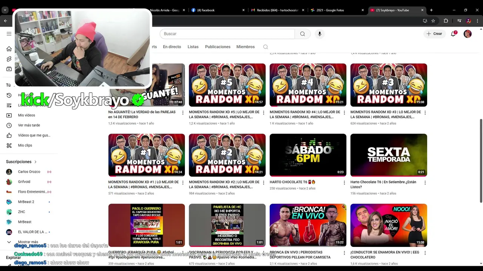Play the ¡BRONCA EN VIVO! thumbnail
483x271 pixels.
point(308,225)
